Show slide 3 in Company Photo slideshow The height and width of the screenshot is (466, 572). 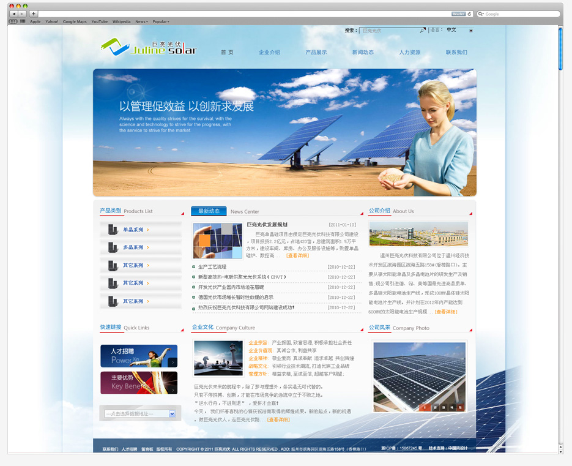pos(443,407)
